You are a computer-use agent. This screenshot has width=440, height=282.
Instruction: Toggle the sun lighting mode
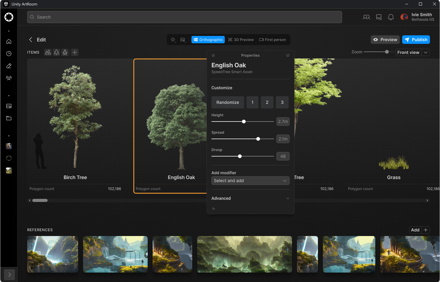pyautogui.click(x=173, y=40)
